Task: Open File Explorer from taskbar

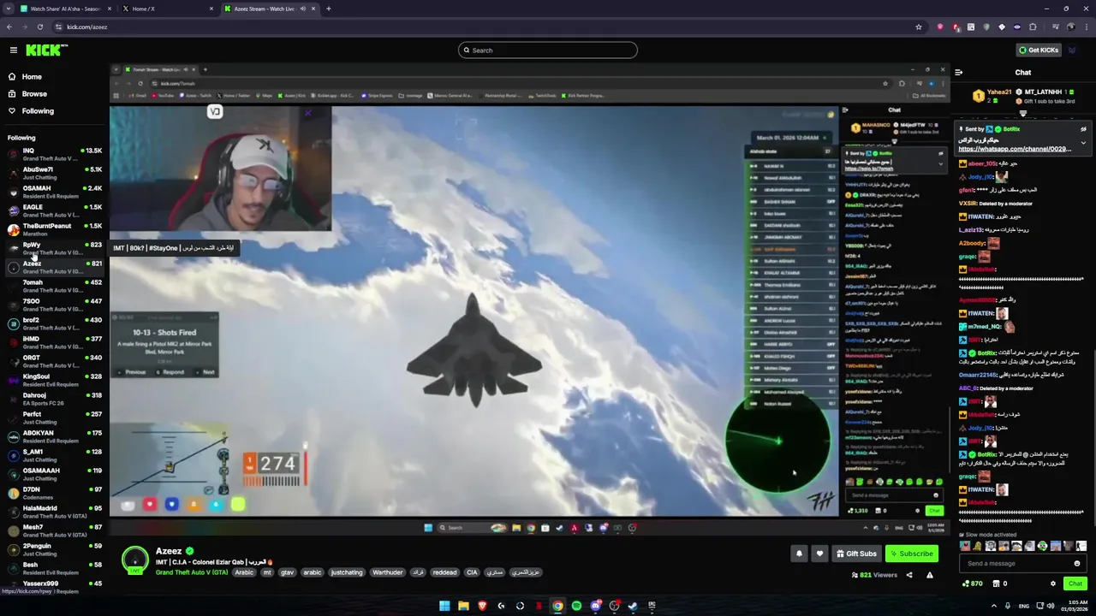Action: (x=463, y=607)
